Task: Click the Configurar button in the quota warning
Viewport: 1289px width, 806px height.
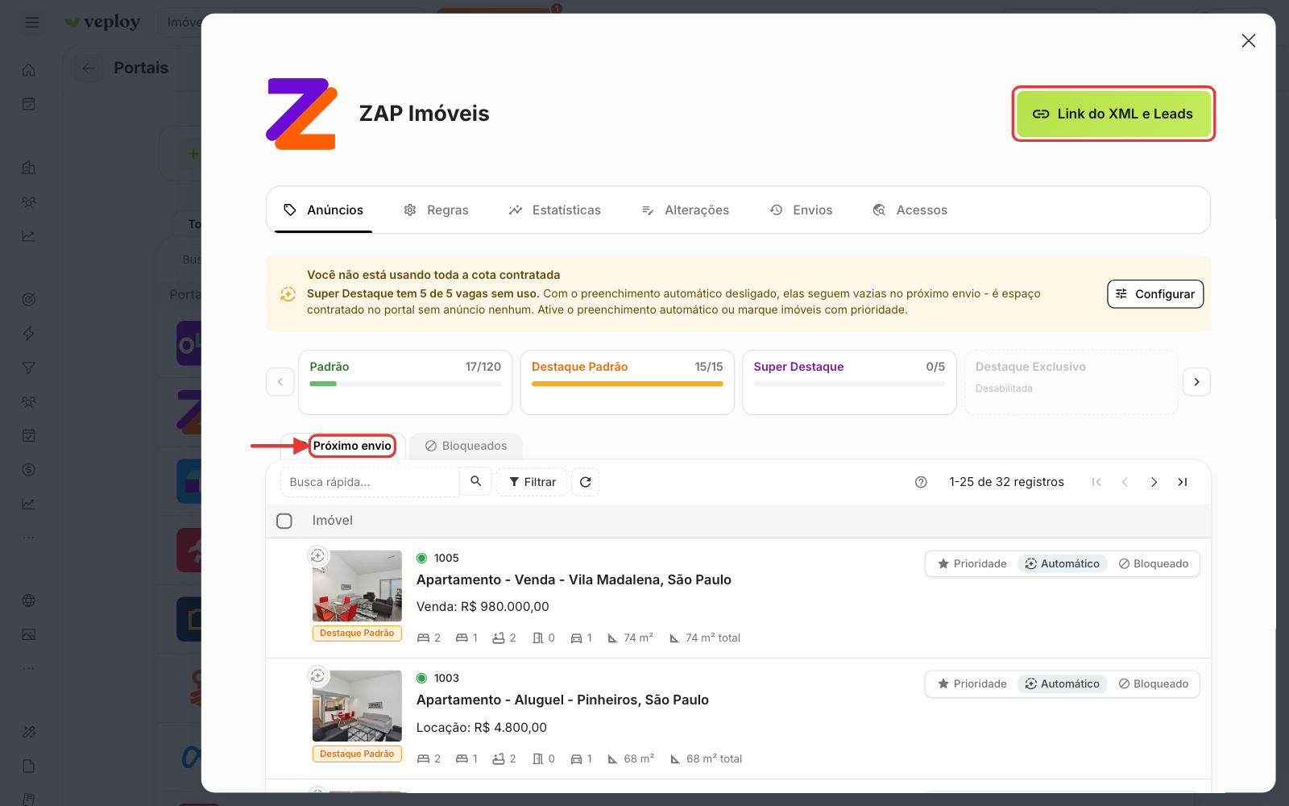Action: (x=1155, y=294)
